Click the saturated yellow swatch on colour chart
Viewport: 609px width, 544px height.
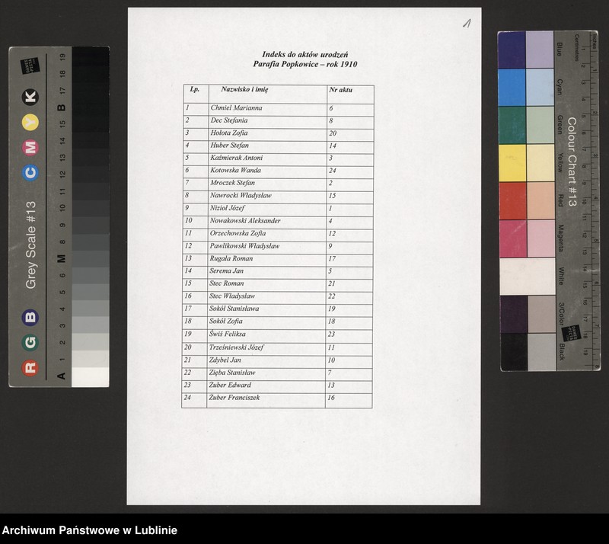click(x=512, y=163)
